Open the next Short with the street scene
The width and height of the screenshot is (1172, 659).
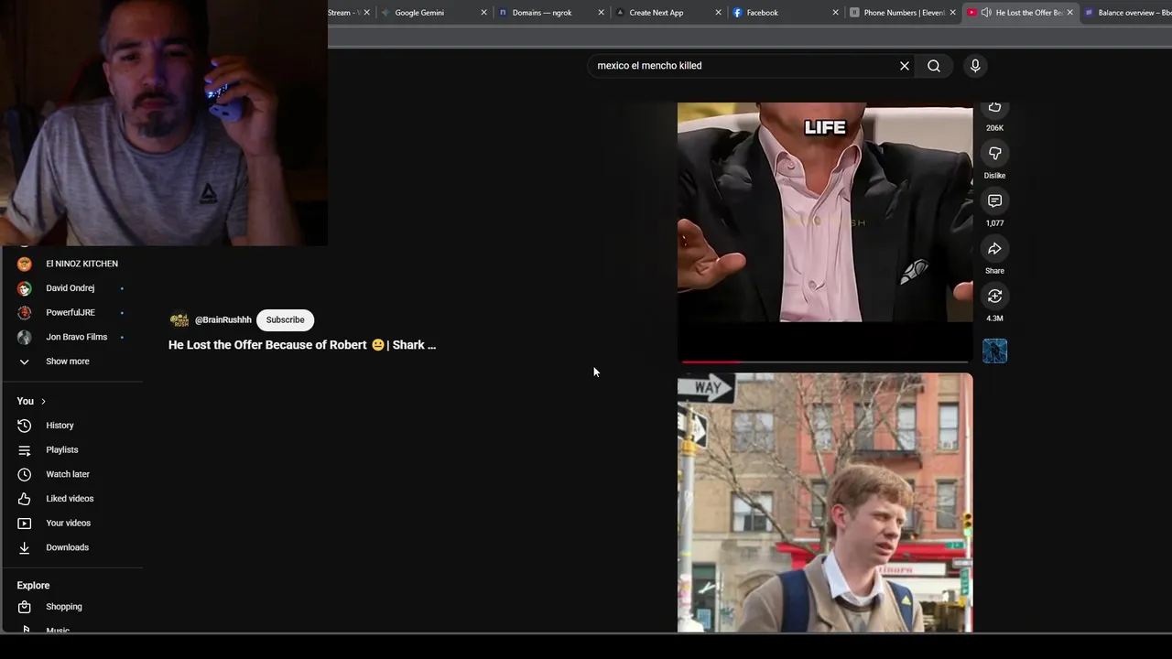[x=824, y=502]
